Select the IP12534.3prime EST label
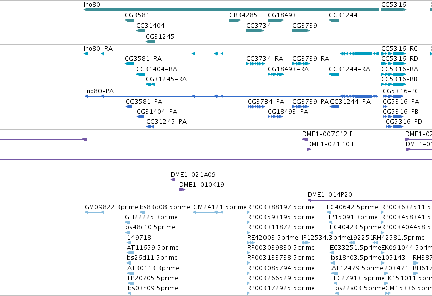Viewport: 432px width, 296px height. [x=326, y=238]
